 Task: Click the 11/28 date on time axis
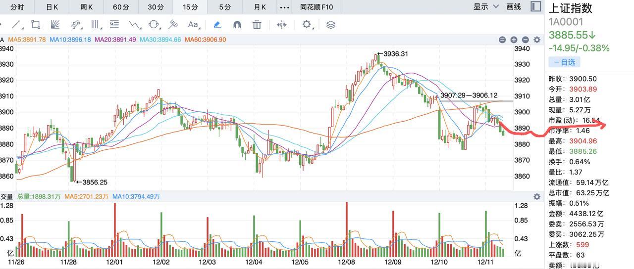pos(68,262)
